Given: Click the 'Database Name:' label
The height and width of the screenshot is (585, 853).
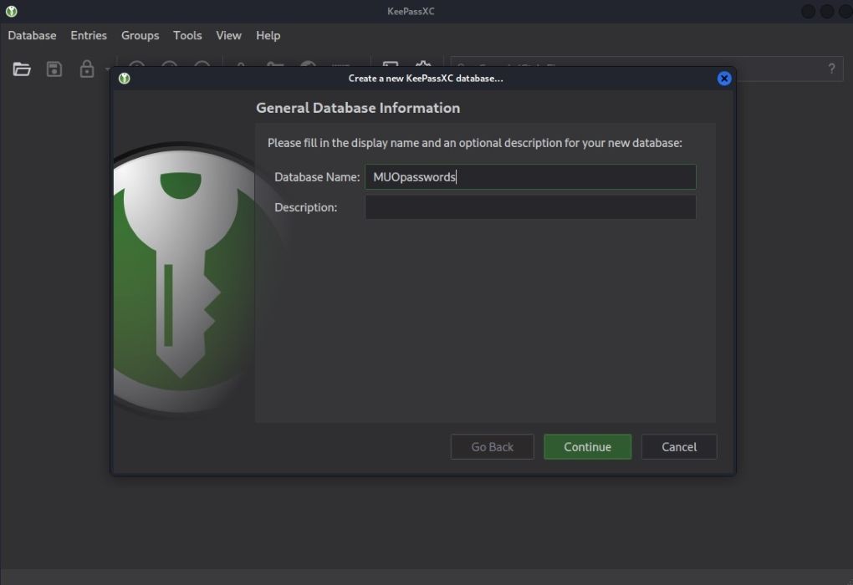Looking at the screenshot, I should point(317,177).
